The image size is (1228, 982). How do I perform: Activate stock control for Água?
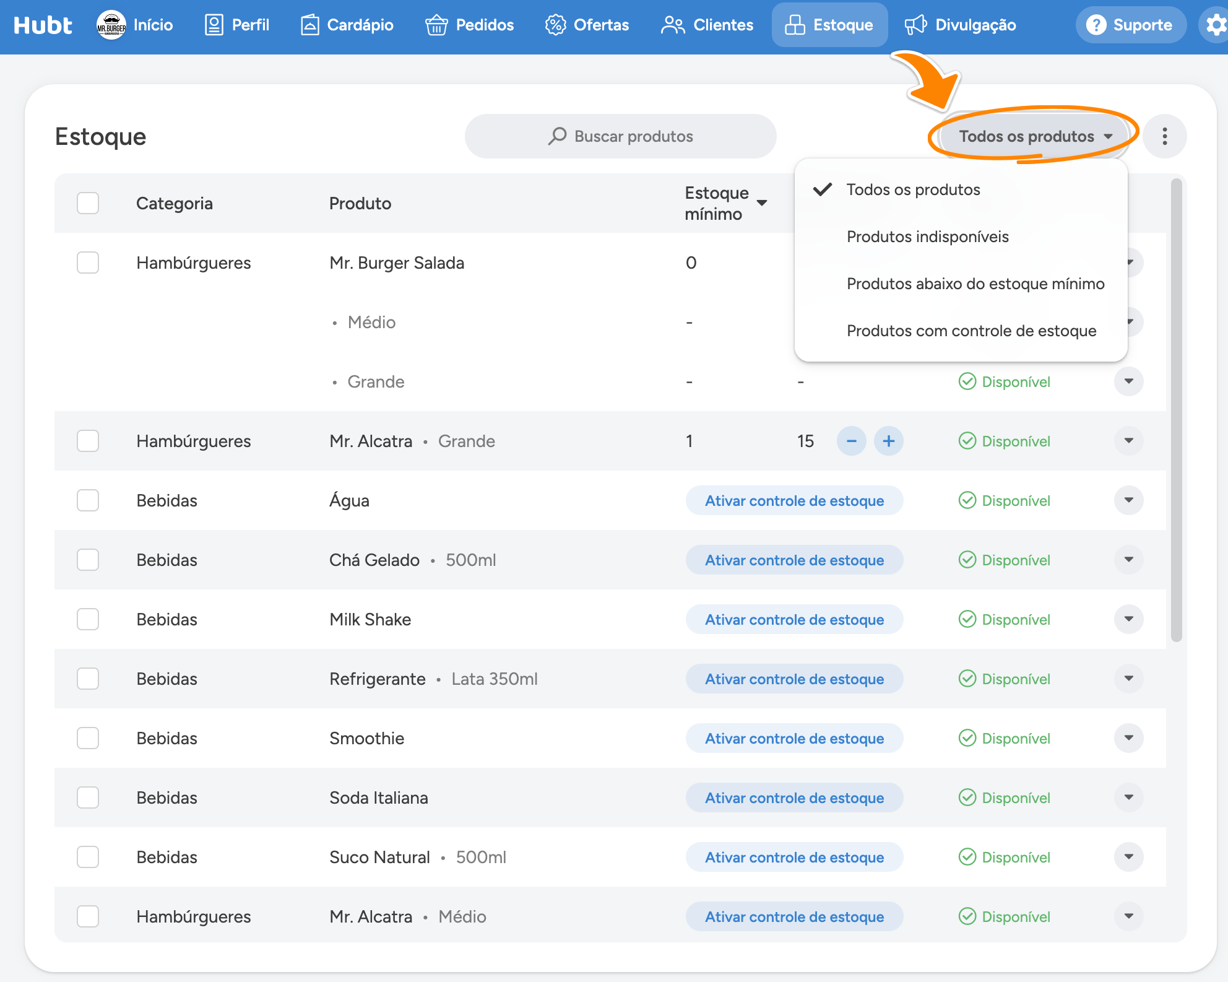794,500
